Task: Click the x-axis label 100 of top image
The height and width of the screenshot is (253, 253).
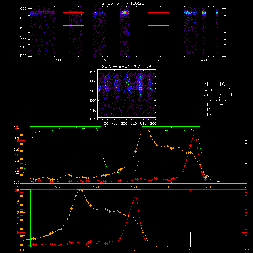Action: coord(59,60)
